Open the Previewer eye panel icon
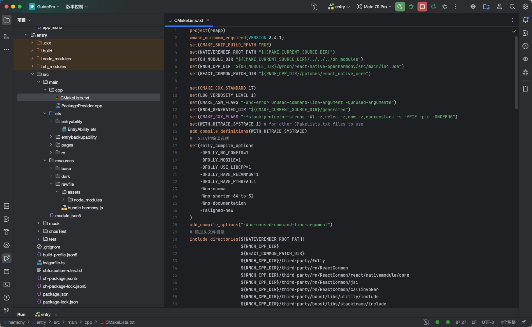Image resolution: width=532 pixels, height=327 pixels. point(525,59)
